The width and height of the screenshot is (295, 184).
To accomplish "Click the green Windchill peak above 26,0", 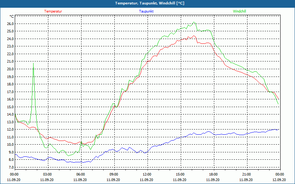I will point(194,22).
